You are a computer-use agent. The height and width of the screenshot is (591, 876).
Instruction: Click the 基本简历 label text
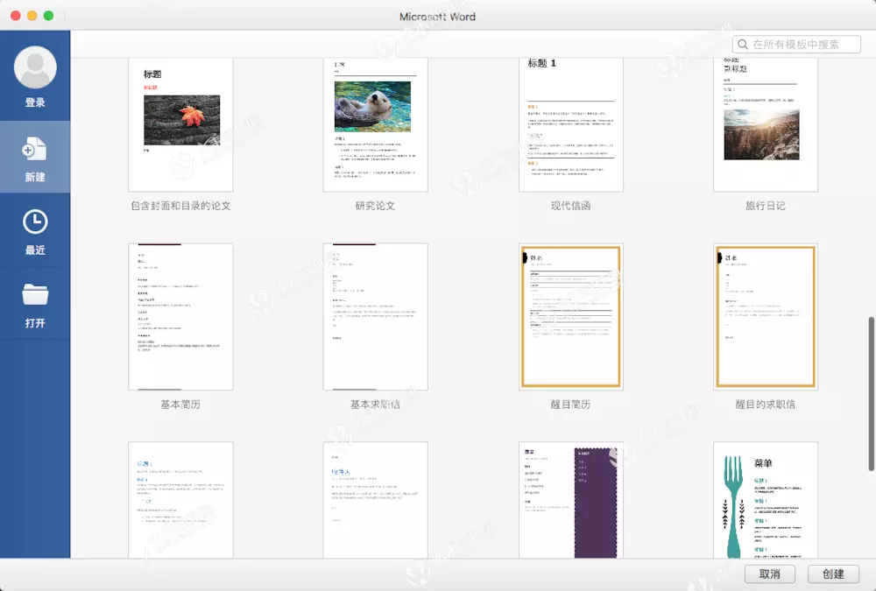[180, 405]
